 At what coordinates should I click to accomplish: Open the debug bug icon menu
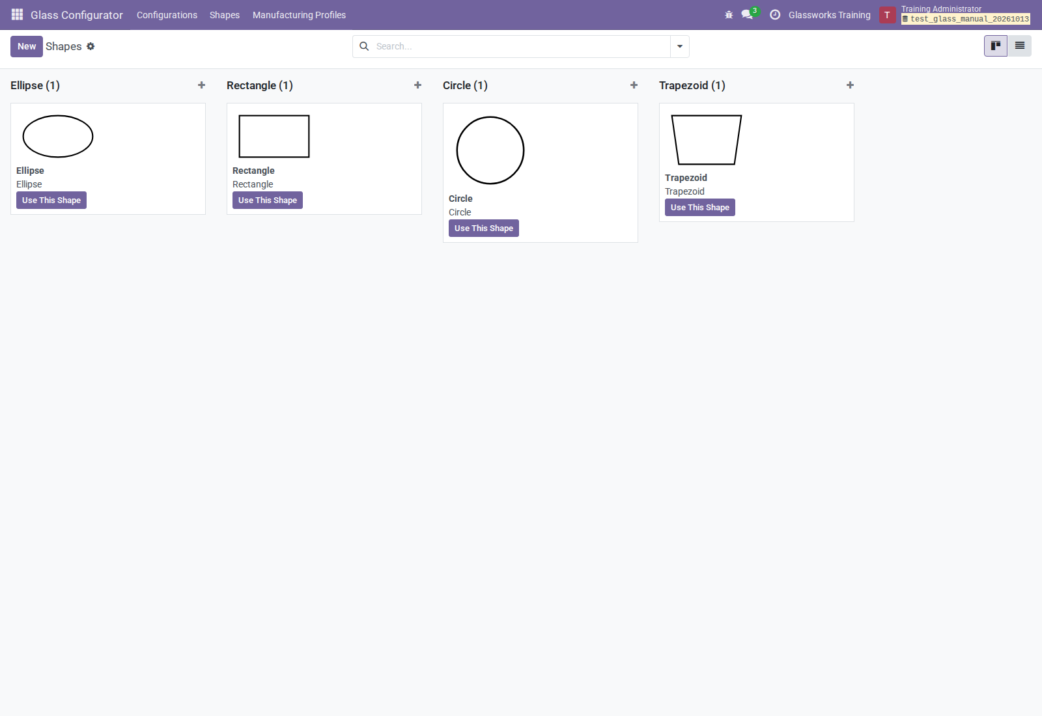[729, 14]
